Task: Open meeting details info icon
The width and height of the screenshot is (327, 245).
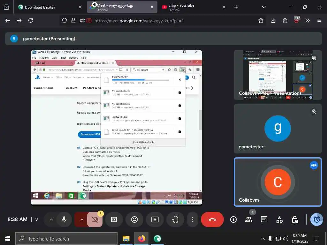Action: pyautogui.click(x=233, y=219)
